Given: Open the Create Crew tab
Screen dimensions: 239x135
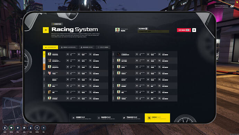Looking at the screenshot, I should (103, 47).
